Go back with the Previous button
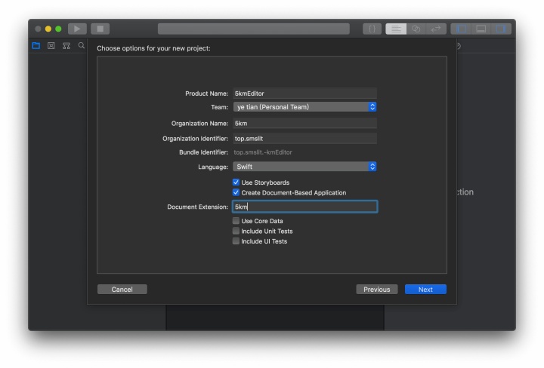The width and height of the screenshot is (544, 368). click(x=377, y=289)
